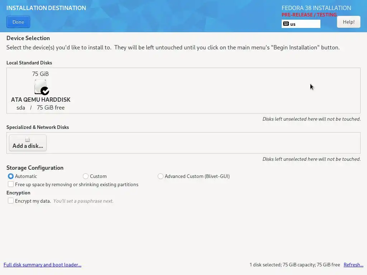The width and height of the screenshot is (367, 275).
Task: Click the Done button
Action: (18, 22)
